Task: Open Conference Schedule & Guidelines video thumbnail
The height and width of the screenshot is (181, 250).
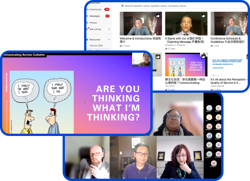Action: tap(229, 24)
